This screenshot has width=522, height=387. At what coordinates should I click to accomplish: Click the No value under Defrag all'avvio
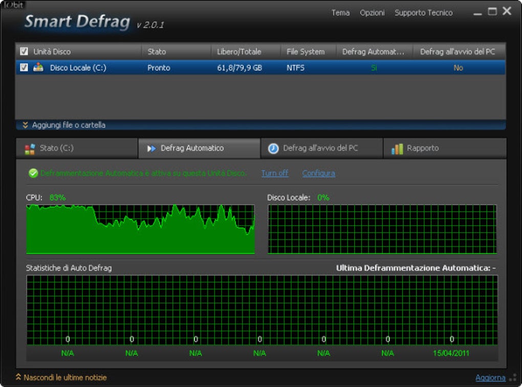pos(458,68)
